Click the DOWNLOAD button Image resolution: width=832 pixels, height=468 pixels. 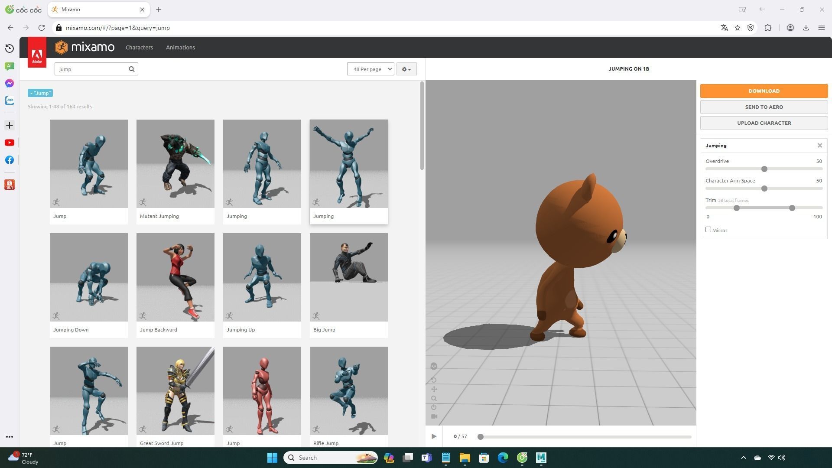(x=764, y=91)
